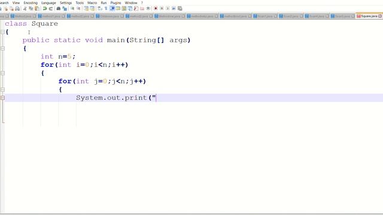The image size is (383, 215).
Task: Open the Settings menu
Action: 66,2
